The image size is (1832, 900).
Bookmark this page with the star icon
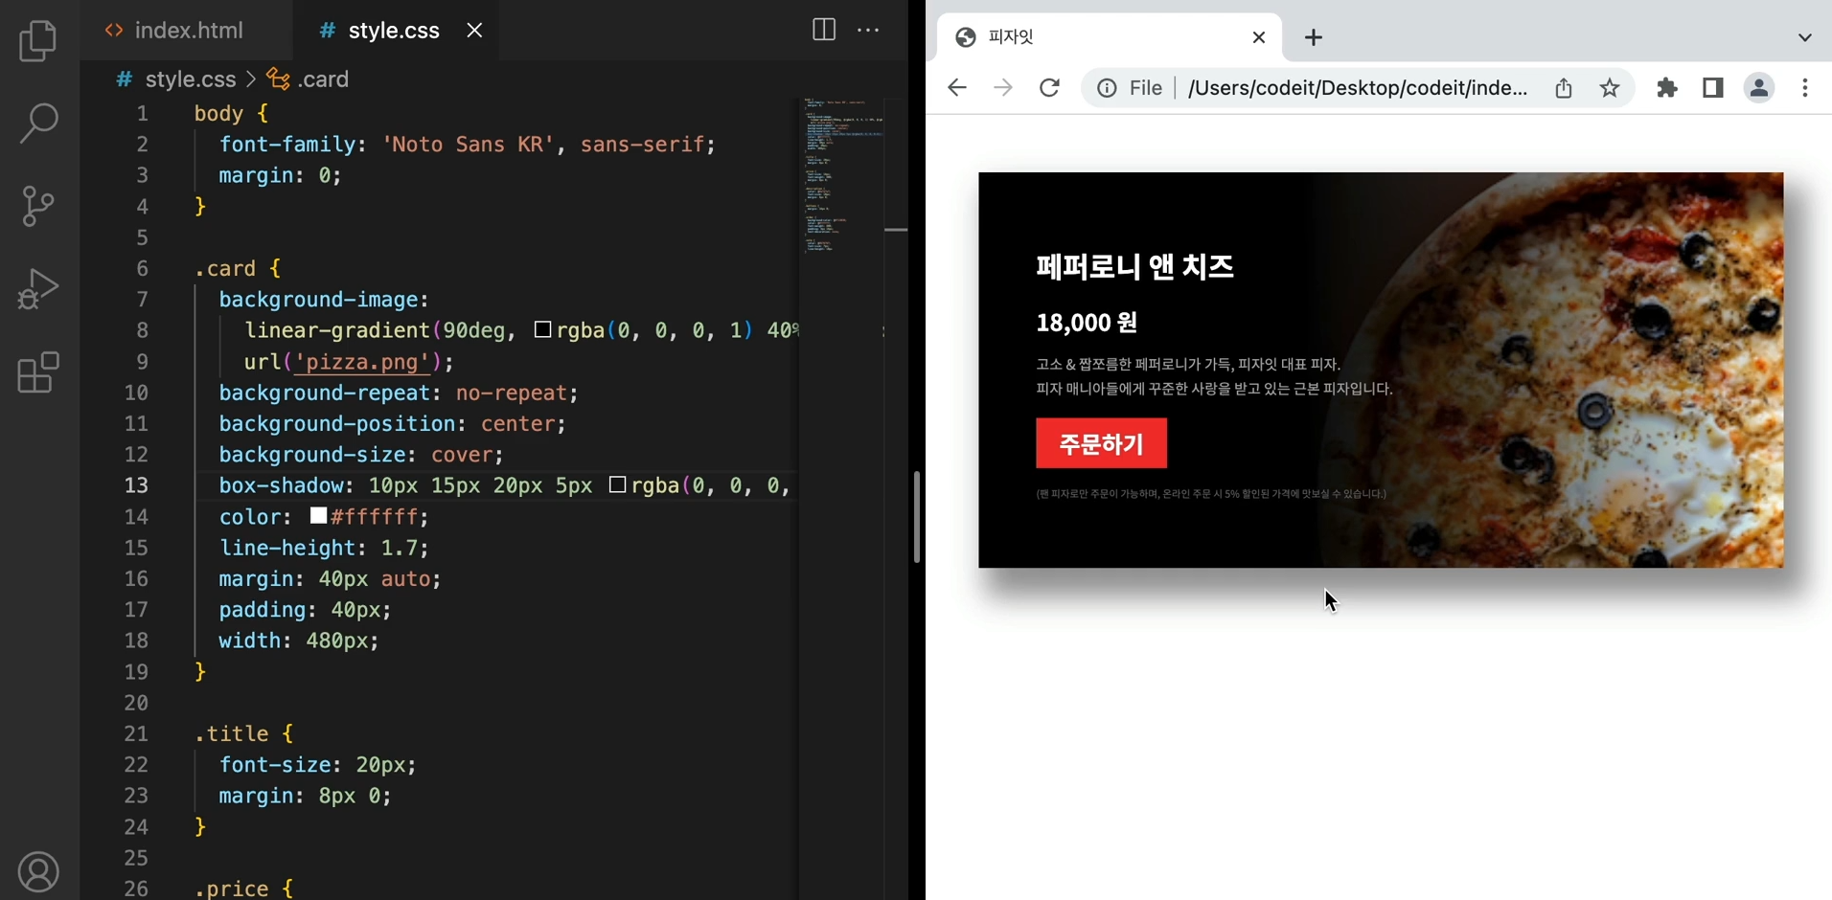1610,88
